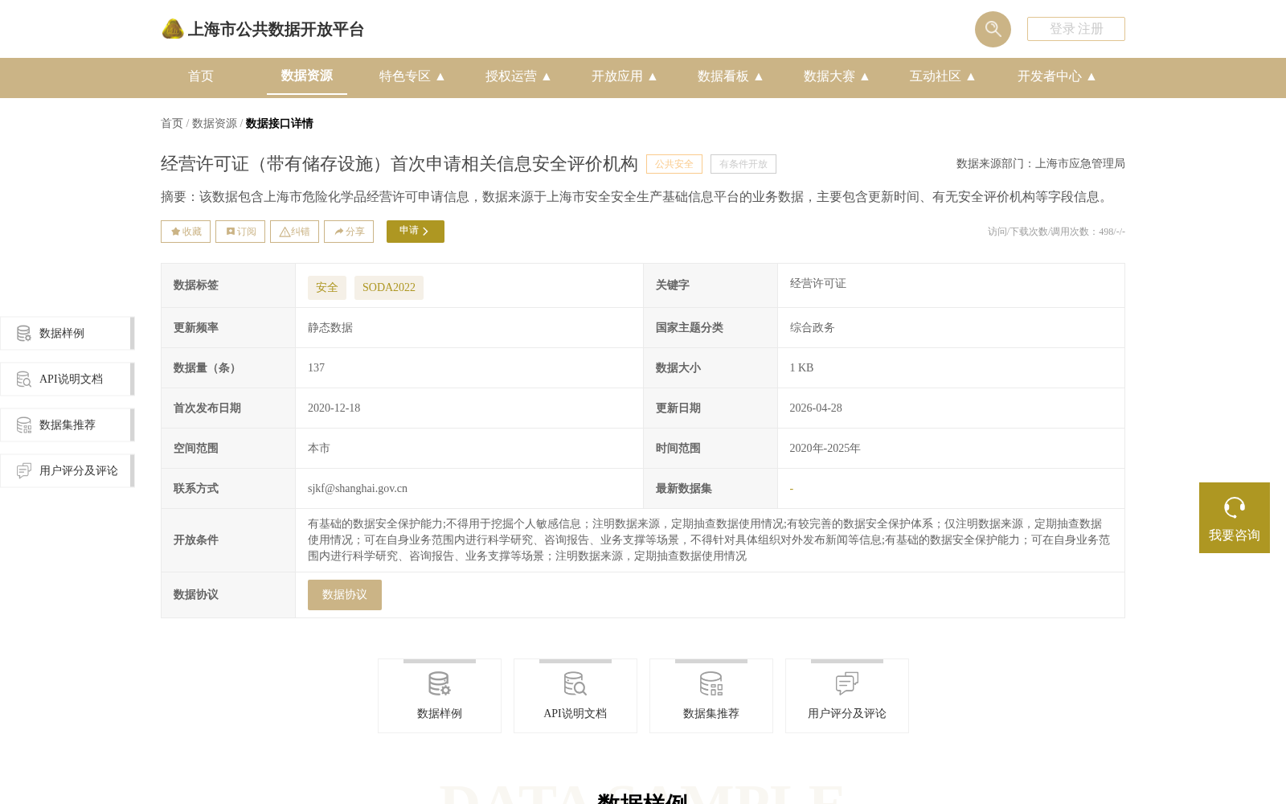Viewport: 1286px width, 804px height.
Task: Open 用户评分及评论 in left sidebar
Action: point(67,470)
